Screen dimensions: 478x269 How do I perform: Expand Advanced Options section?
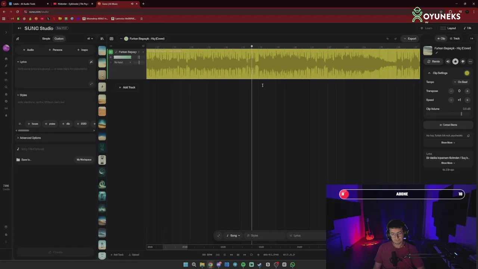tap(29, 138)
